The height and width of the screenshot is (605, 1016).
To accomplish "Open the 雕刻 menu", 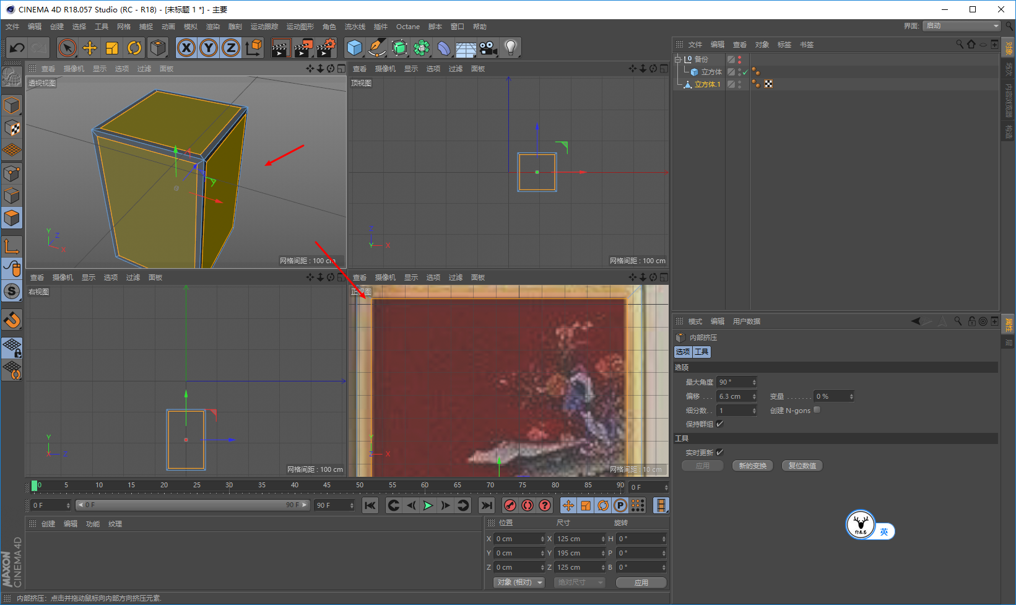I will [235, 27].
